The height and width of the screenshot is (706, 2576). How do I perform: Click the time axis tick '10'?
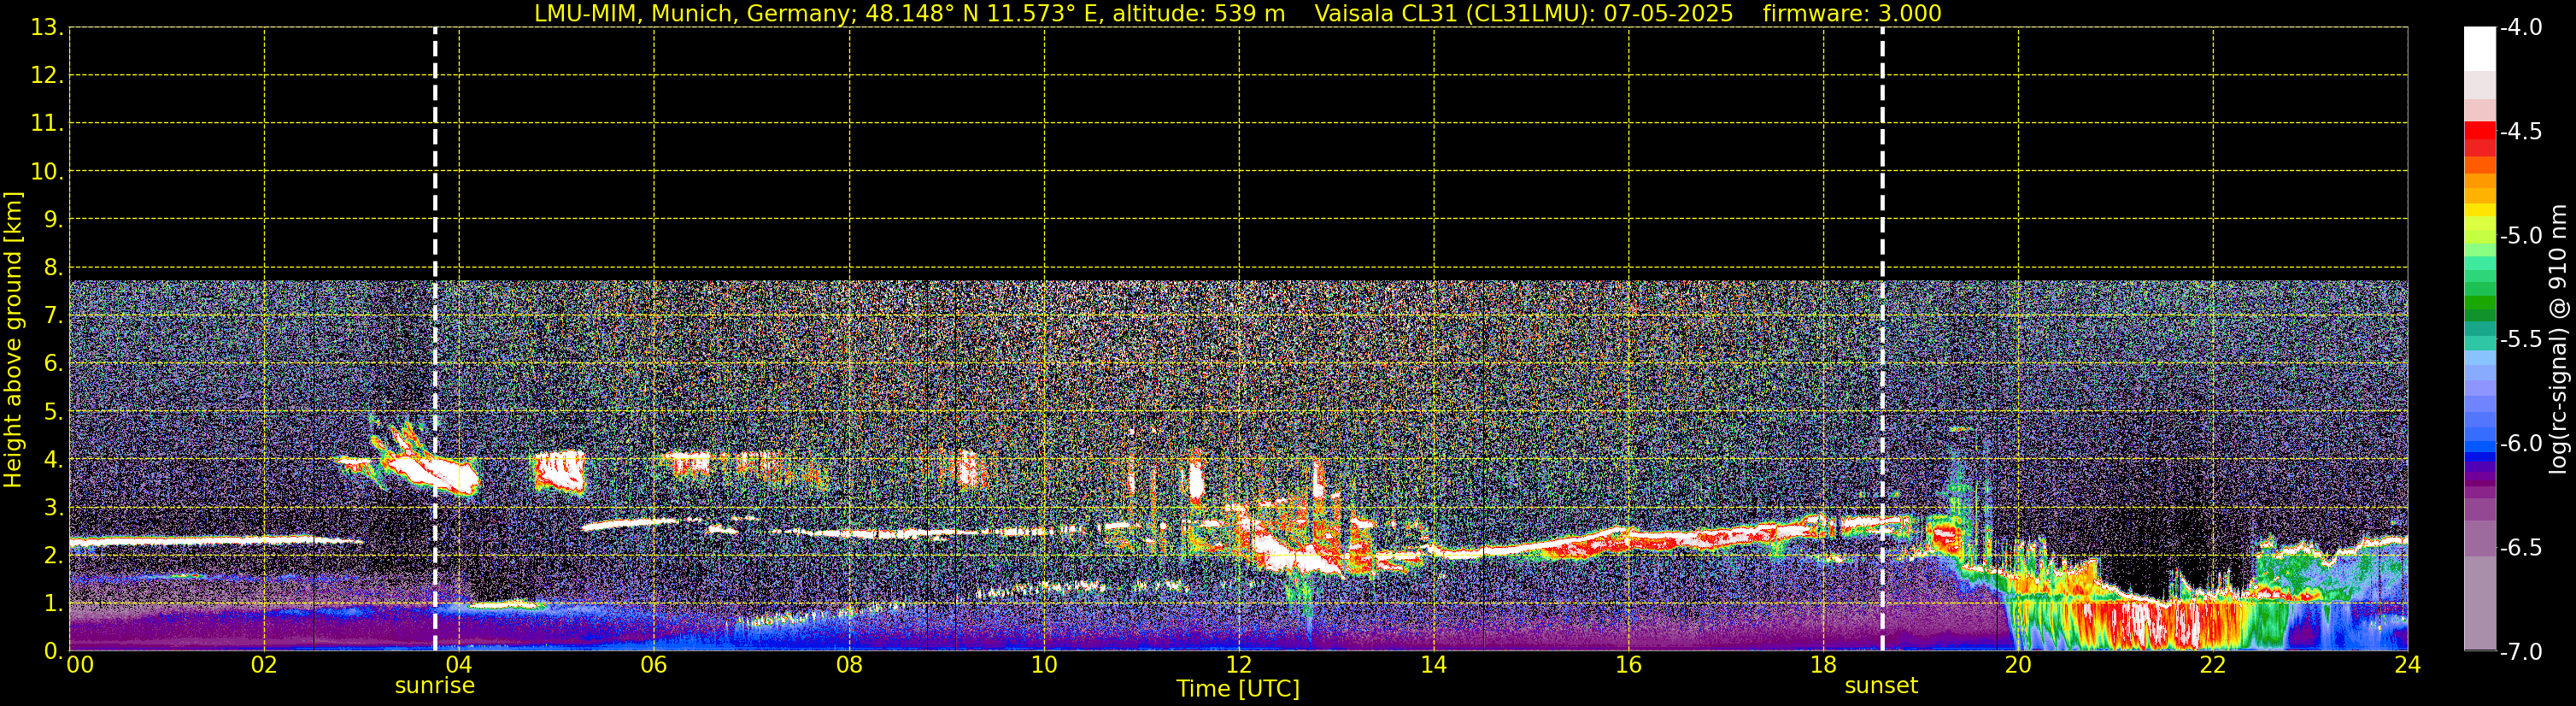1044,665
